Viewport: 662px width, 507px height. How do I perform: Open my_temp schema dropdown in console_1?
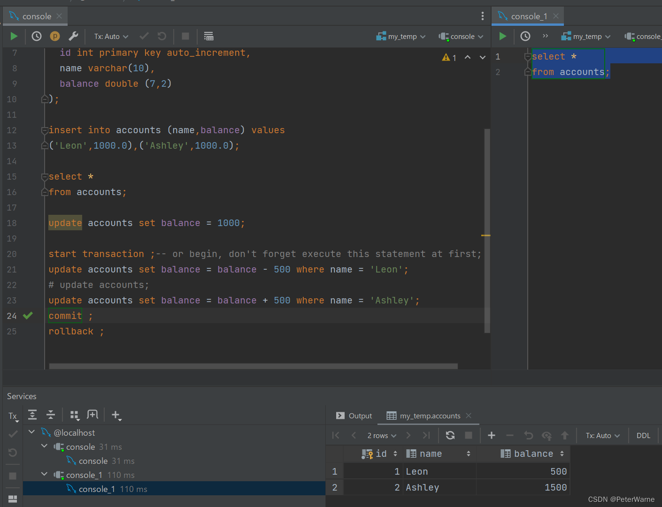pos(586,36)
